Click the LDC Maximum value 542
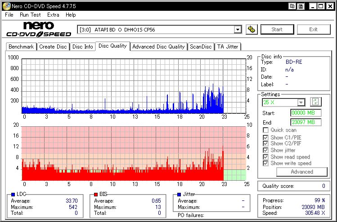This screenshot has height=222, width=337. click(73, 207)
